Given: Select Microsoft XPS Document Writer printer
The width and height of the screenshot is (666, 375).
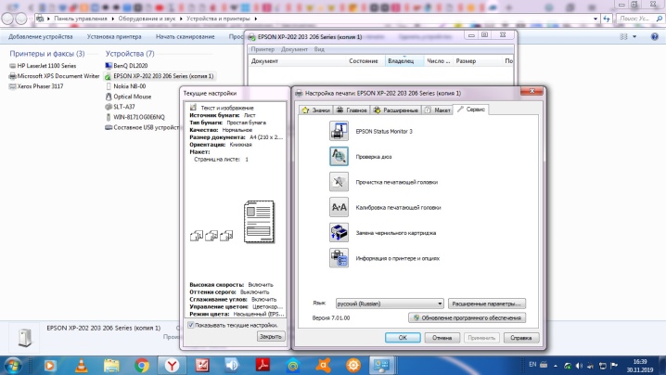Looking at the screenshot, I should point(54,76).
